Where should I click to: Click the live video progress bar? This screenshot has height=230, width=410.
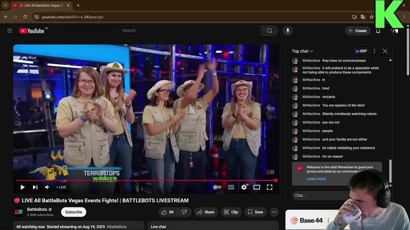coord(146,180)
